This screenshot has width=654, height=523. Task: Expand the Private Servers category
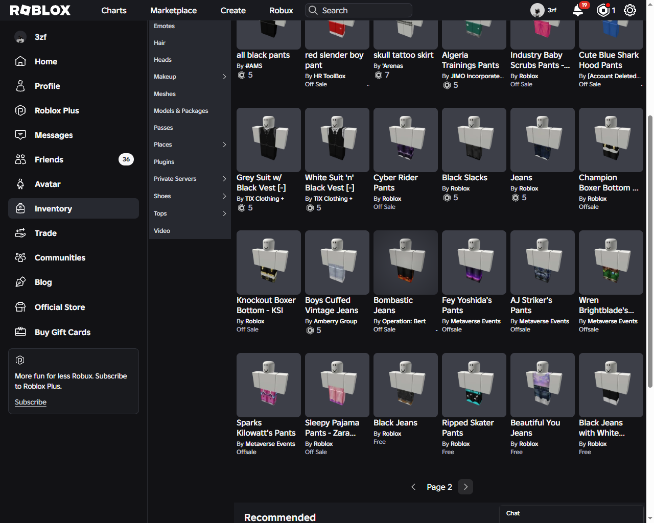tap(224, 179)
